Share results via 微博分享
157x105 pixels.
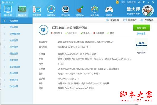[112, 20]
